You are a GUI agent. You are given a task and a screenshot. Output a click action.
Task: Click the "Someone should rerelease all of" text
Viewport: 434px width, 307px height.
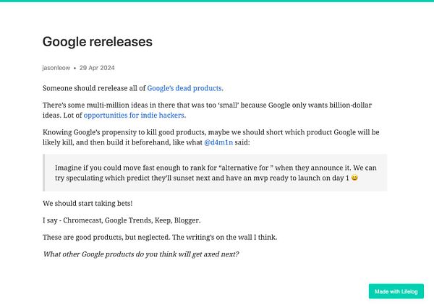click(x=94, y=88)
